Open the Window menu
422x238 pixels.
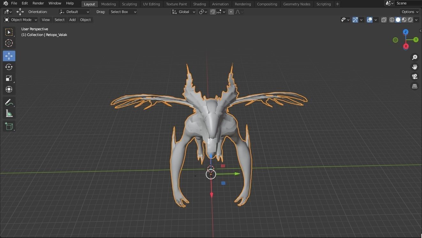pyautogui.click(x=55, y=3)
